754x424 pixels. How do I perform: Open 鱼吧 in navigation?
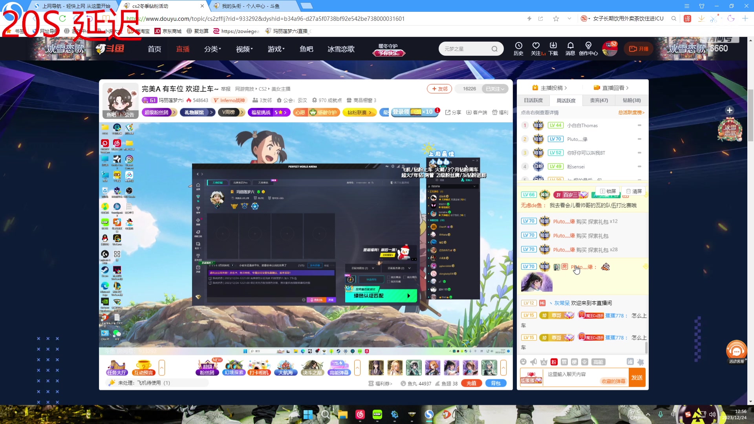coord(306,49)
